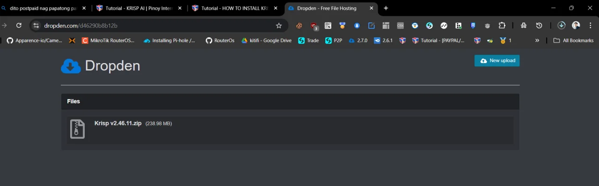Open the medal bookmark labeled 1
This screenshot has width=599, height=186.
pos(505,41)
